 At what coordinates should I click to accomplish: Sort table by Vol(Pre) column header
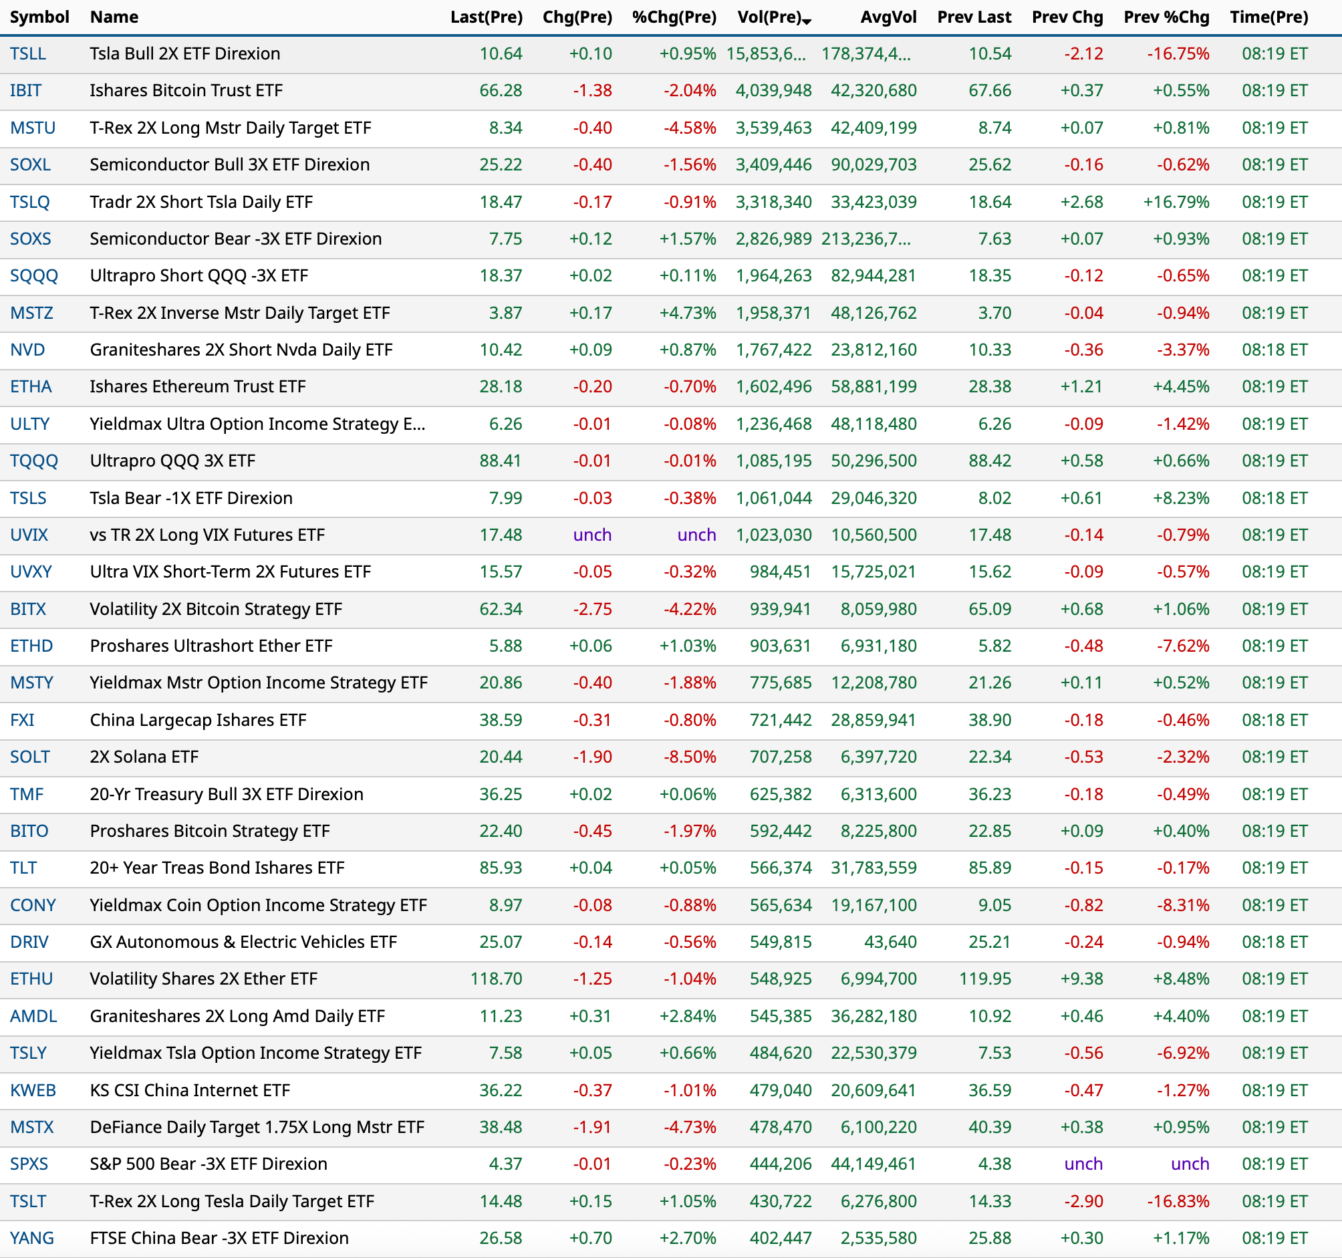tap(769, 17)
